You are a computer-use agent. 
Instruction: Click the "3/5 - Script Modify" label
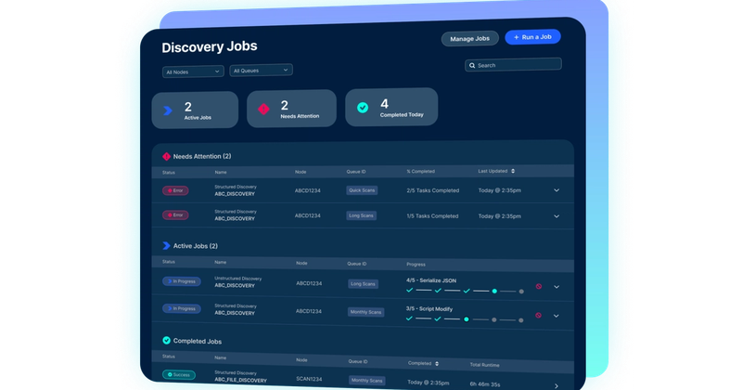[x=429, y=309]
